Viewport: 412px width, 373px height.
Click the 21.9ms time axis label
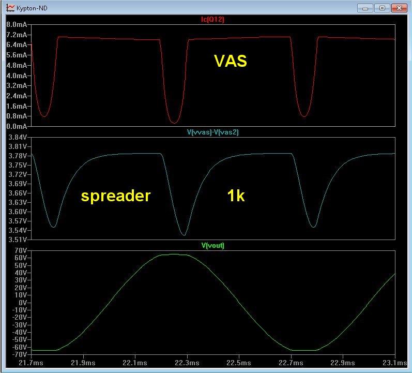[83, 363]
